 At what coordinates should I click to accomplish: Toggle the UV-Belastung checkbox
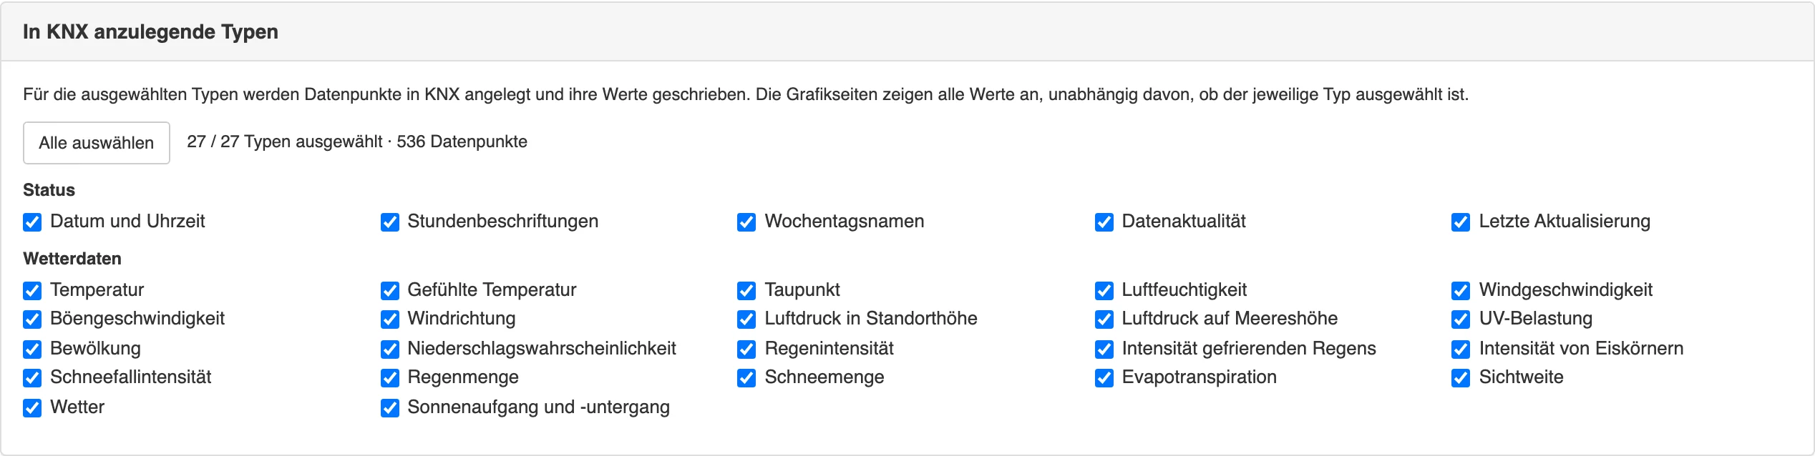[1461, 319]
